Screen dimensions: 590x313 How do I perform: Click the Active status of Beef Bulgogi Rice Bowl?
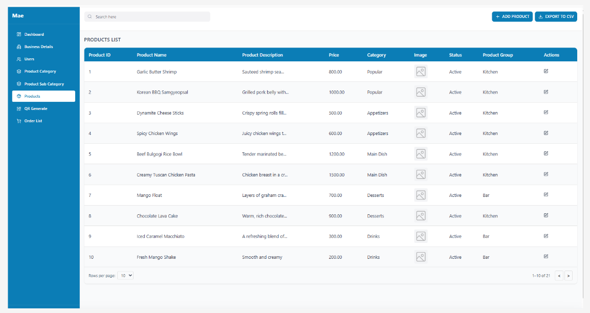click(455, 154)
